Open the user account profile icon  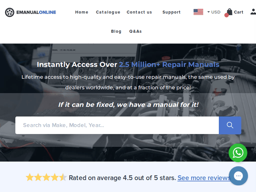253,12
